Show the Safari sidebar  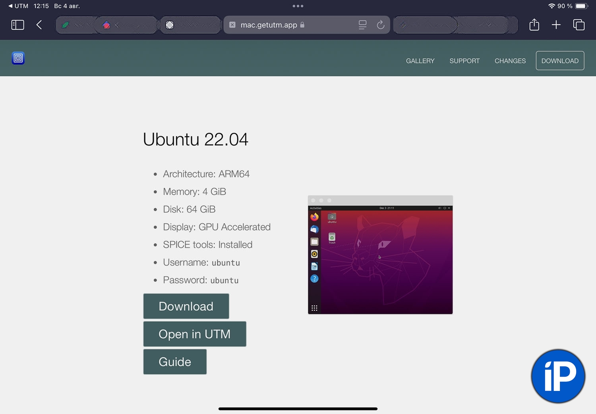[x=17, y=25]
